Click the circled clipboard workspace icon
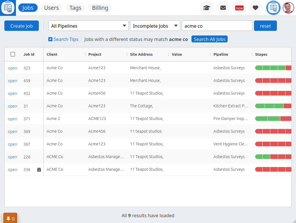This screenshot has width=296, height=223. [x=273, y=8]
